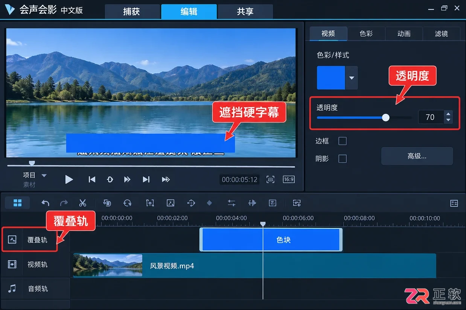Step forward with the double arrow button
This screenshot has height=310, width=466.
tap(127, 180)
